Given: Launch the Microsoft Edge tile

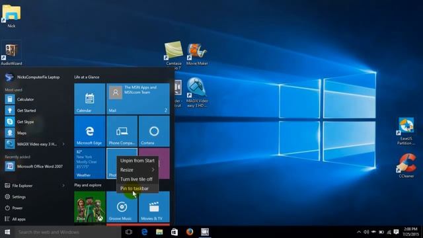Looking at the screenshot, I should coord(90,131).
